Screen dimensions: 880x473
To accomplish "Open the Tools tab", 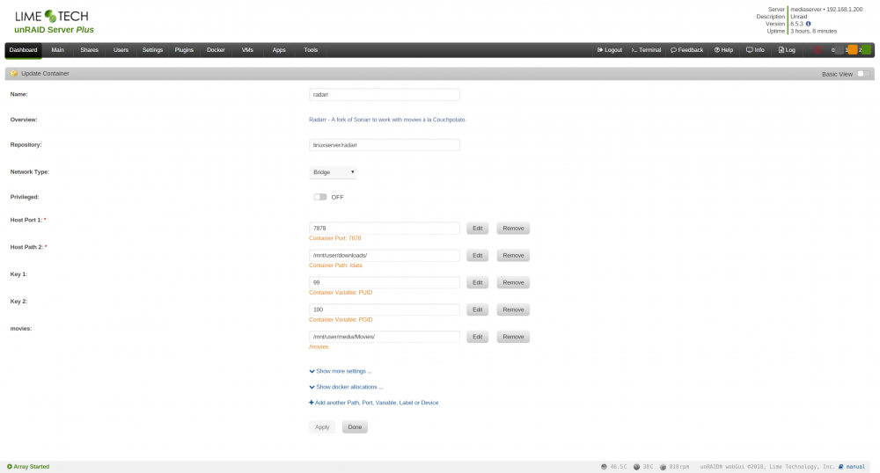I will tap(311, 50).
